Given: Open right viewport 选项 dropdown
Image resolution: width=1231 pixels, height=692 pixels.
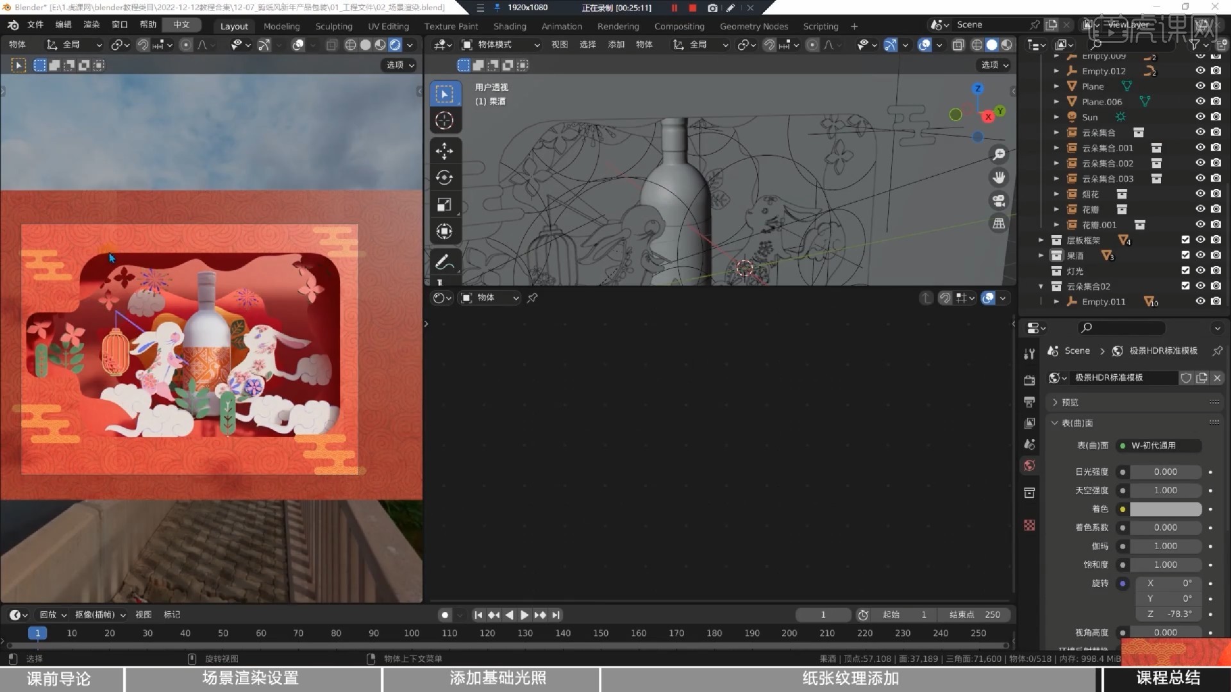Looking at the screenshot, I should pos(994,65).
